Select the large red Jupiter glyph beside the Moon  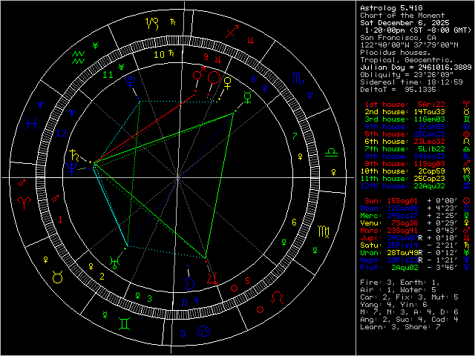pos(212,279)
